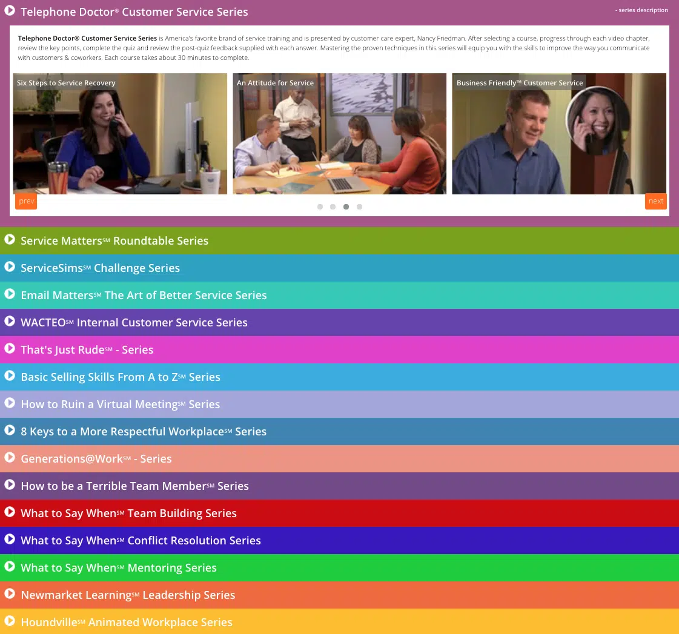Go to second carousel page dot
The image size is (679, 634).
(333, 206)
